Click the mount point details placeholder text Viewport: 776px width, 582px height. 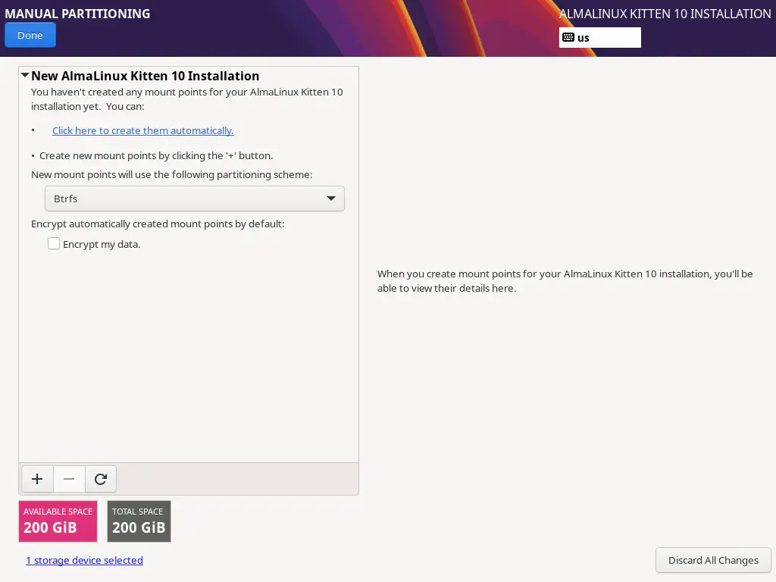tap(565, 281)
